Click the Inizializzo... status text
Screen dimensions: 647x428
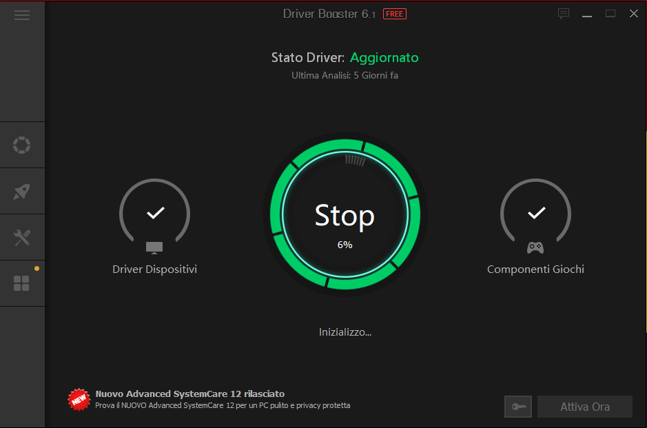pyautogui.click(x=345, y=332)
